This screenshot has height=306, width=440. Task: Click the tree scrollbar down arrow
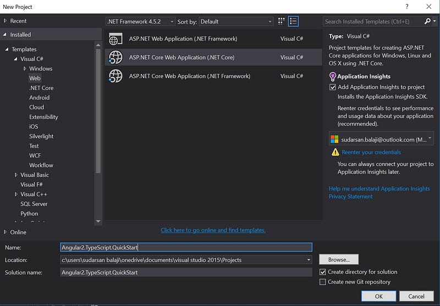(98, 221)
